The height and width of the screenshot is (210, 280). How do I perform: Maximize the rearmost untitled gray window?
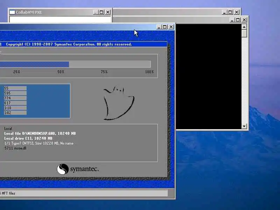230,12
